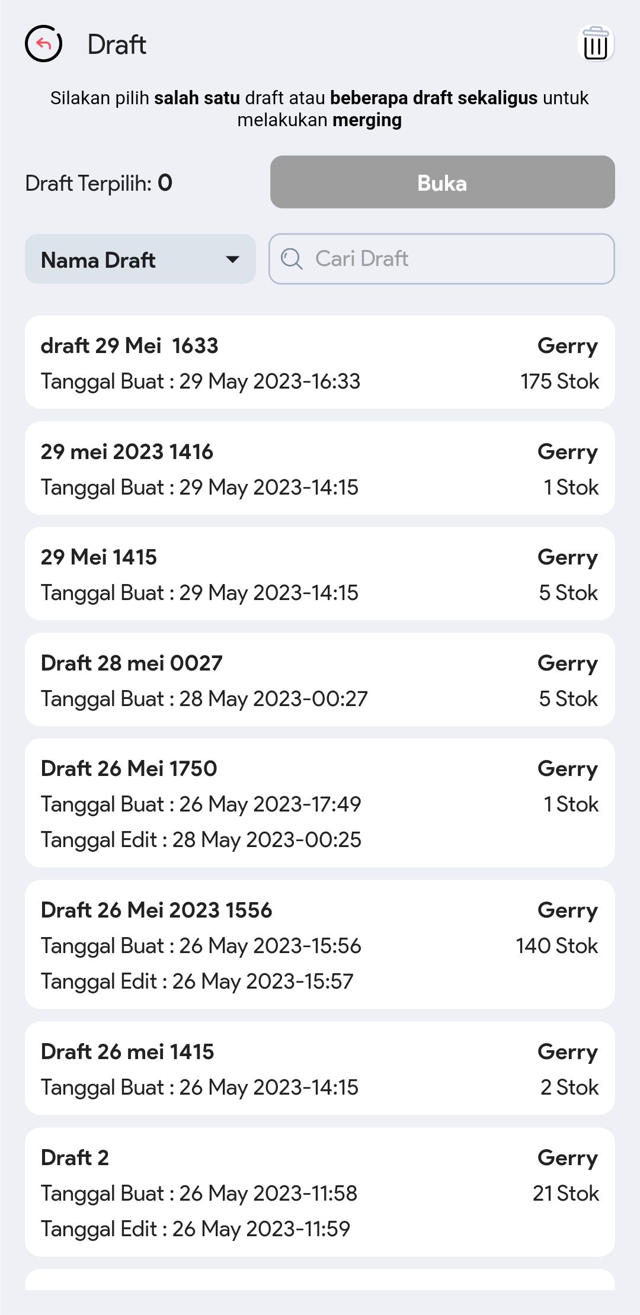Image resolution: width=640 pixels, height=1315 pixels.
Task: Click the trash delete icon
Action: (x=596, y=43)
